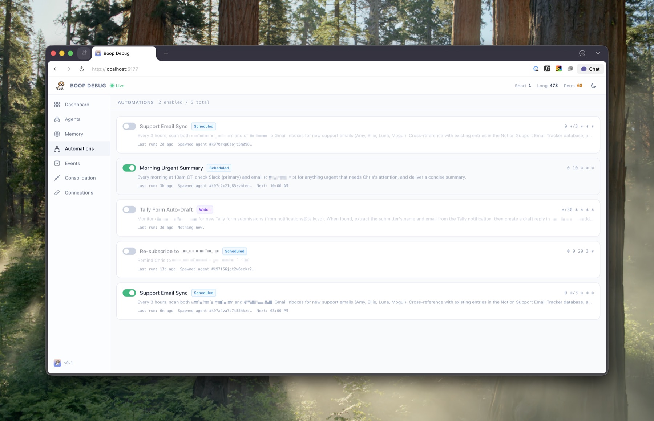Click the colorful extension icon in toolbar
The width and height of the screenshot is (654, 421).
(559, 69)
